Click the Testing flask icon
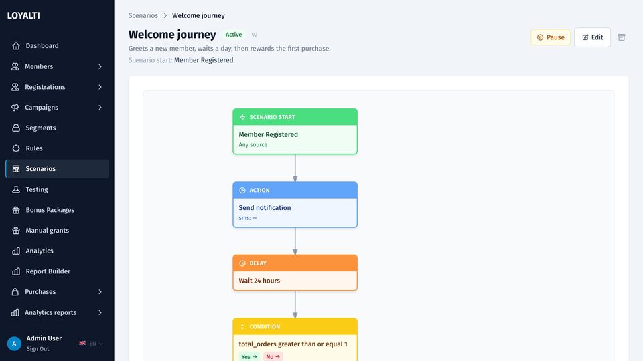This screenshot has height=361, width=643. [x=16, y=189]
